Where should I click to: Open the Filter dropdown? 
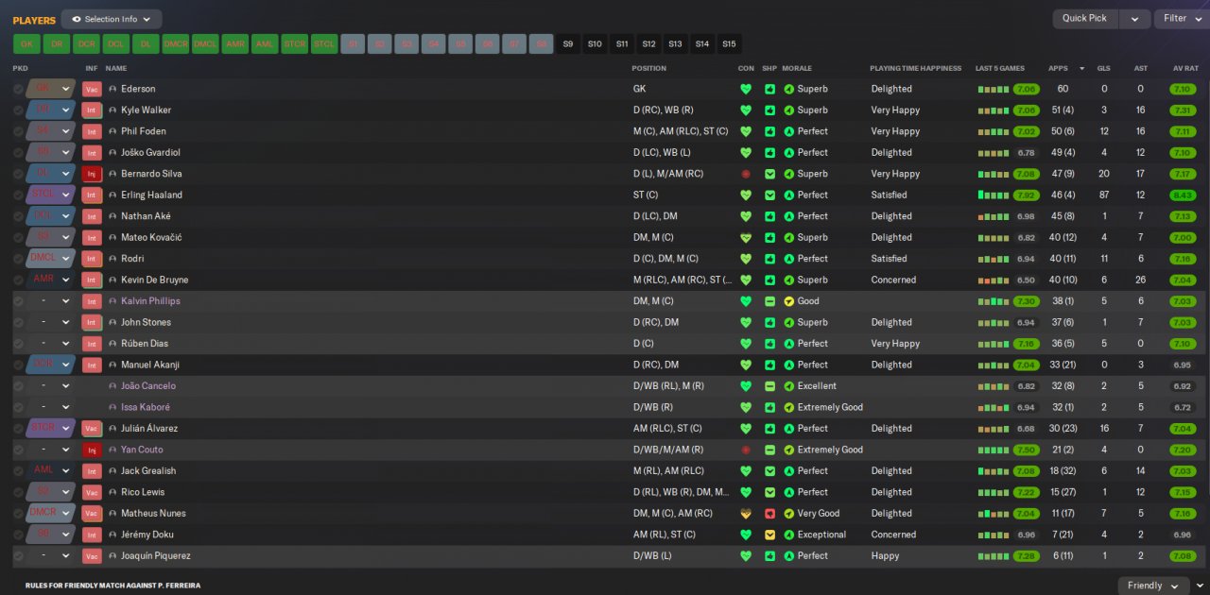point(1181,19)
